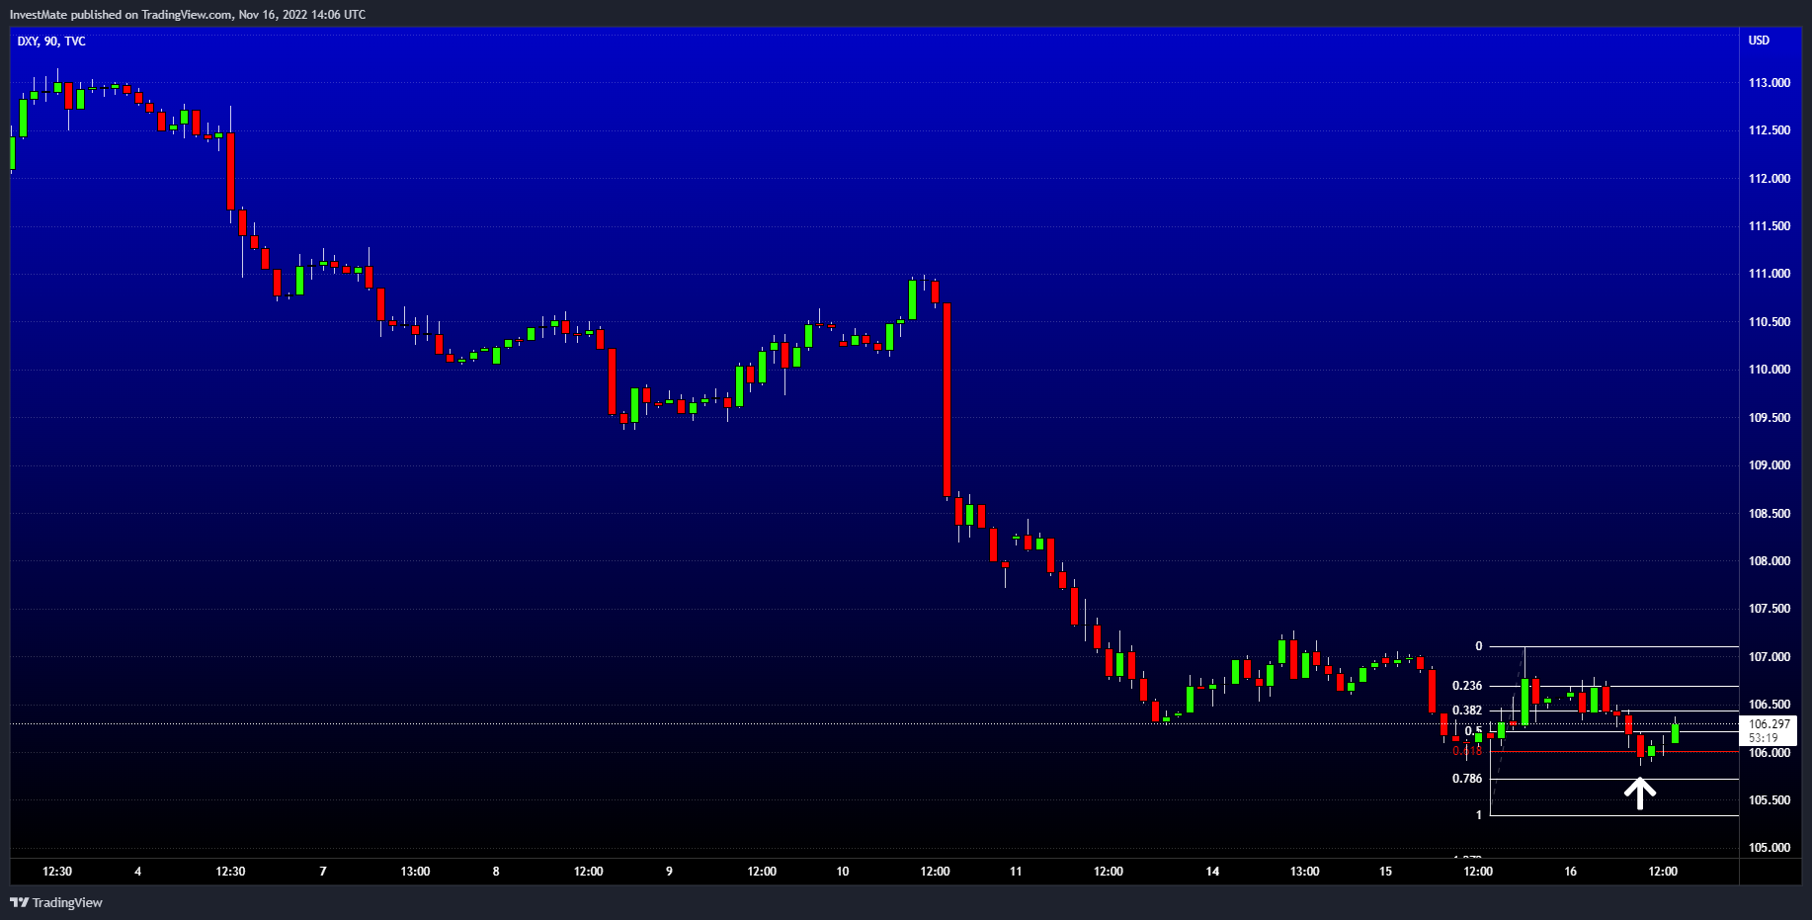Click the 107.000 price axis label
1812x920 pixels.
click(x=1769, y=657)
